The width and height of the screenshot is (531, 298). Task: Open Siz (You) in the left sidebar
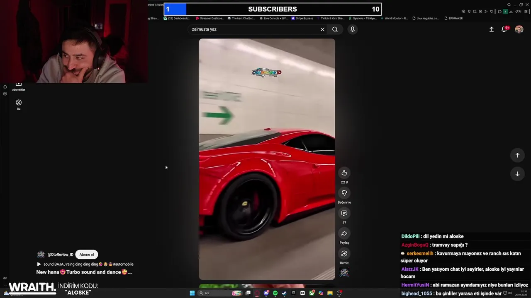tap(19, 104)
